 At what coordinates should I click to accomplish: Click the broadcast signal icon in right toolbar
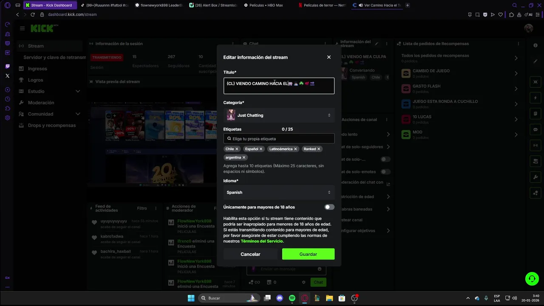tap(535, 145)
